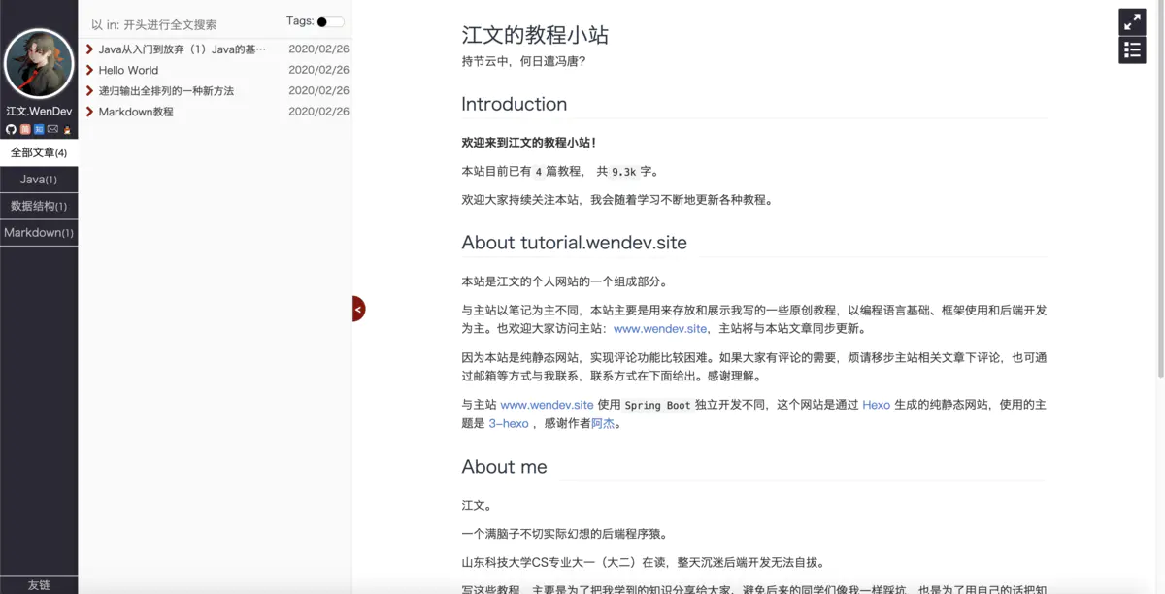Click the email envelope icon
The image size is (1165, 594).
[52, 129]
